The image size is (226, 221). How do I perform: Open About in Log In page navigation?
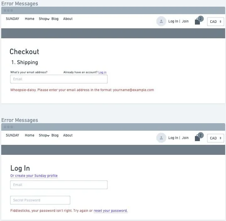pos(68,135)
